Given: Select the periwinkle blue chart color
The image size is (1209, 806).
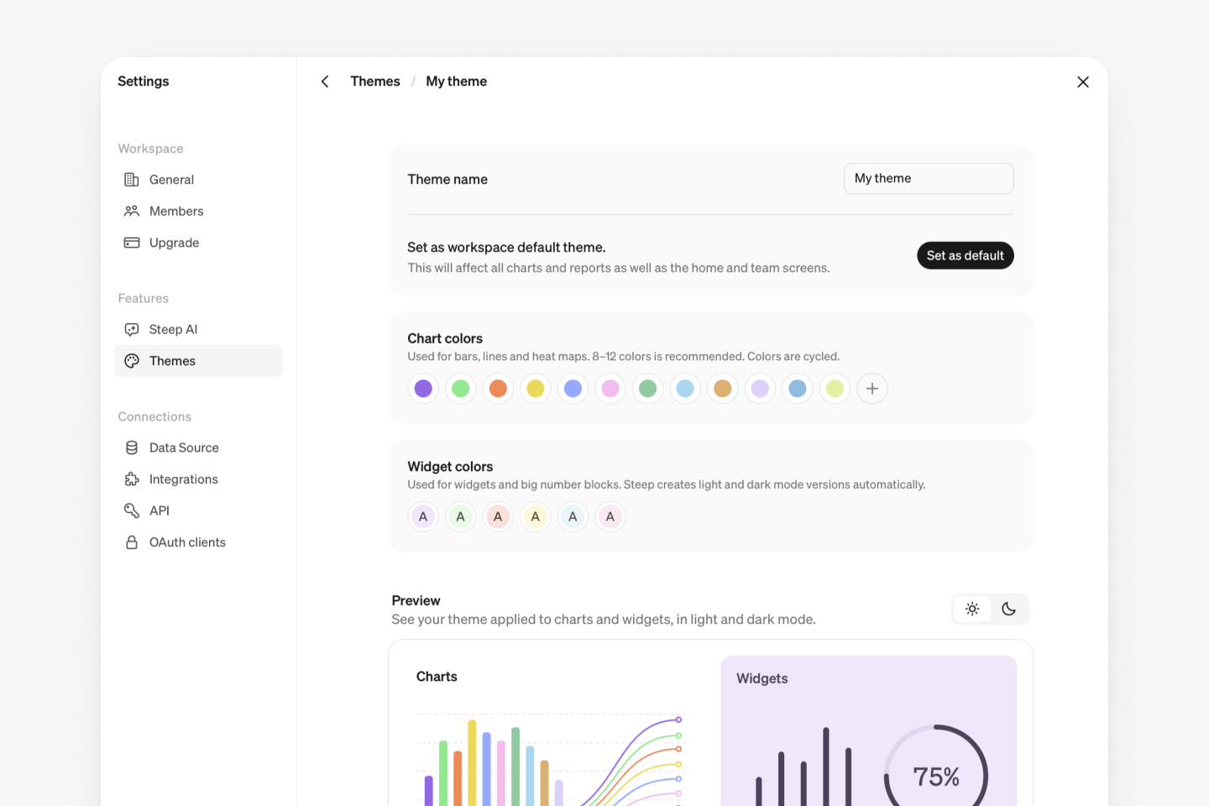Looking at the screenshot, I should point(573,389).
